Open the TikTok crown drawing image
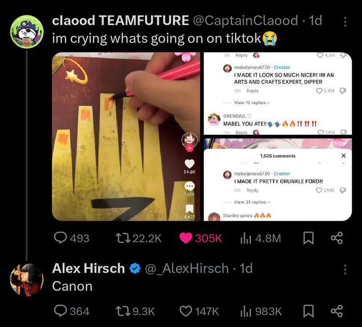This screenshot has height=327, width=362. point(126,136)
